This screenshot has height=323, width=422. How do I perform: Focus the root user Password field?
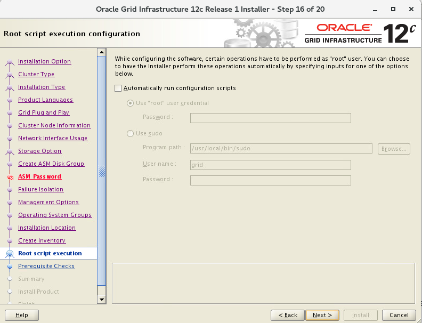pyautogui.click(x=271, y=118)
